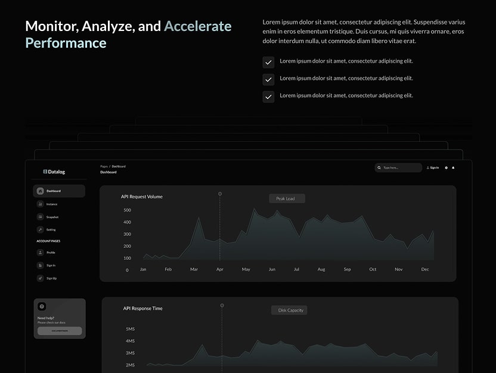This screenshot has height=373, width=496.
Task: Open the Snapshot icon in sidebar
Action: tap(40, 217)
